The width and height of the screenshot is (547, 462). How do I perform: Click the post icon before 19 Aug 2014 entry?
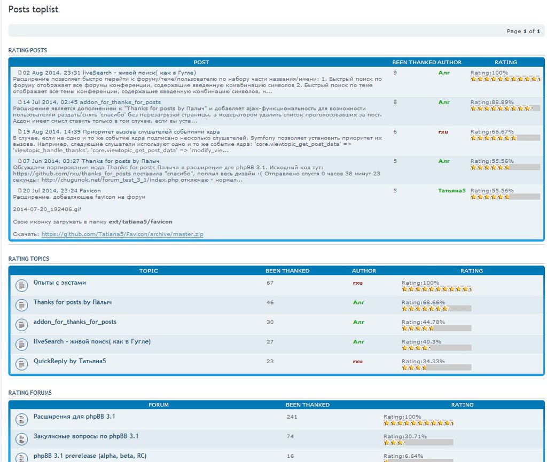(20, 132)
